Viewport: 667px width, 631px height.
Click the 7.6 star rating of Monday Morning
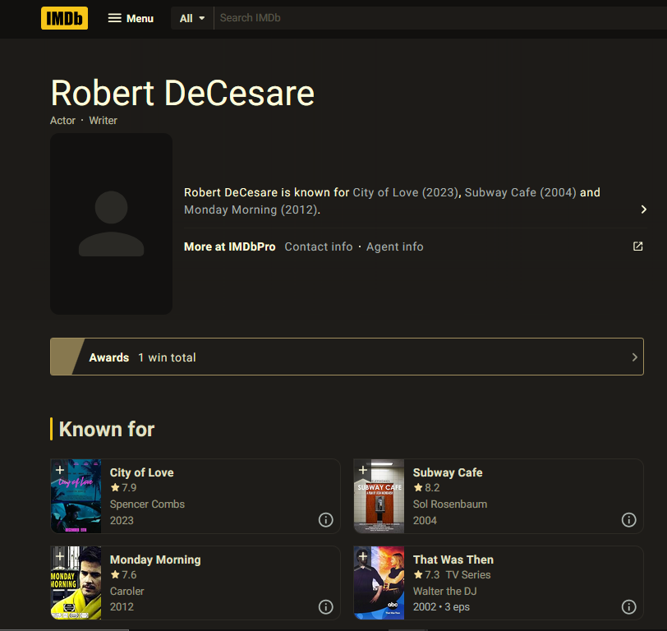click(123, 575)
